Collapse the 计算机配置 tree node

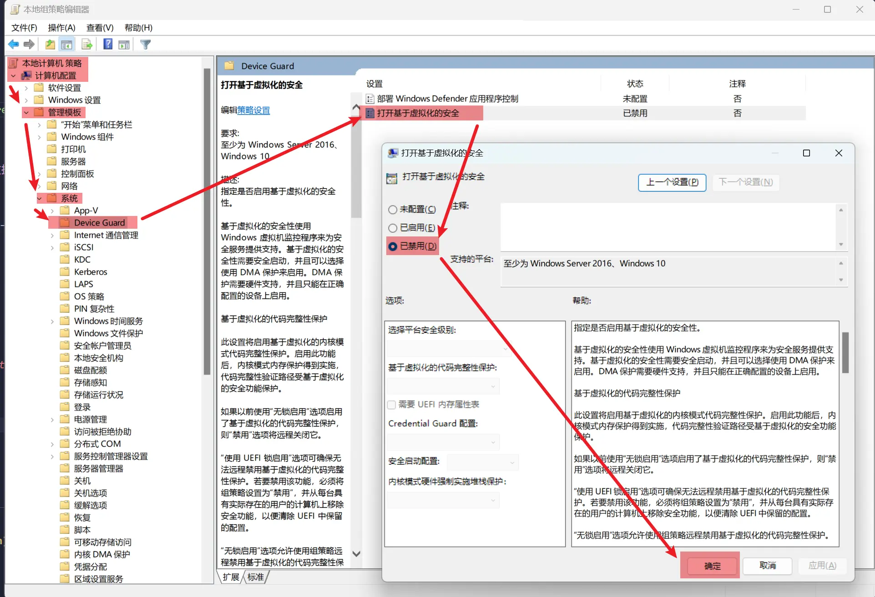13,75
